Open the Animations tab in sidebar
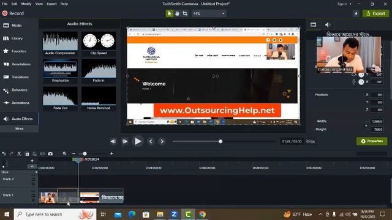Image resolution: width=392 pixels, height=220 pixels. click(x=19, y=103)
